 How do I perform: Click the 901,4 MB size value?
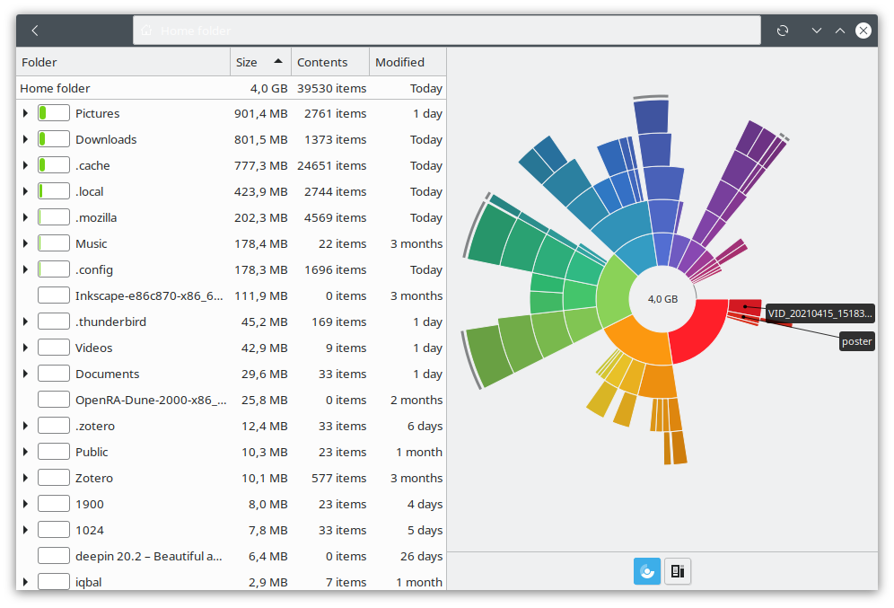click(260, 113)
